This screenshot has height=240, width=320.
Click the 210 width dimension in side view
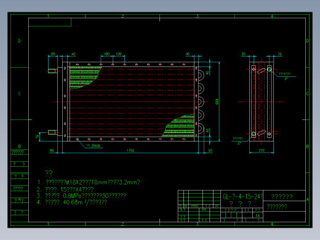pos(262,150)
